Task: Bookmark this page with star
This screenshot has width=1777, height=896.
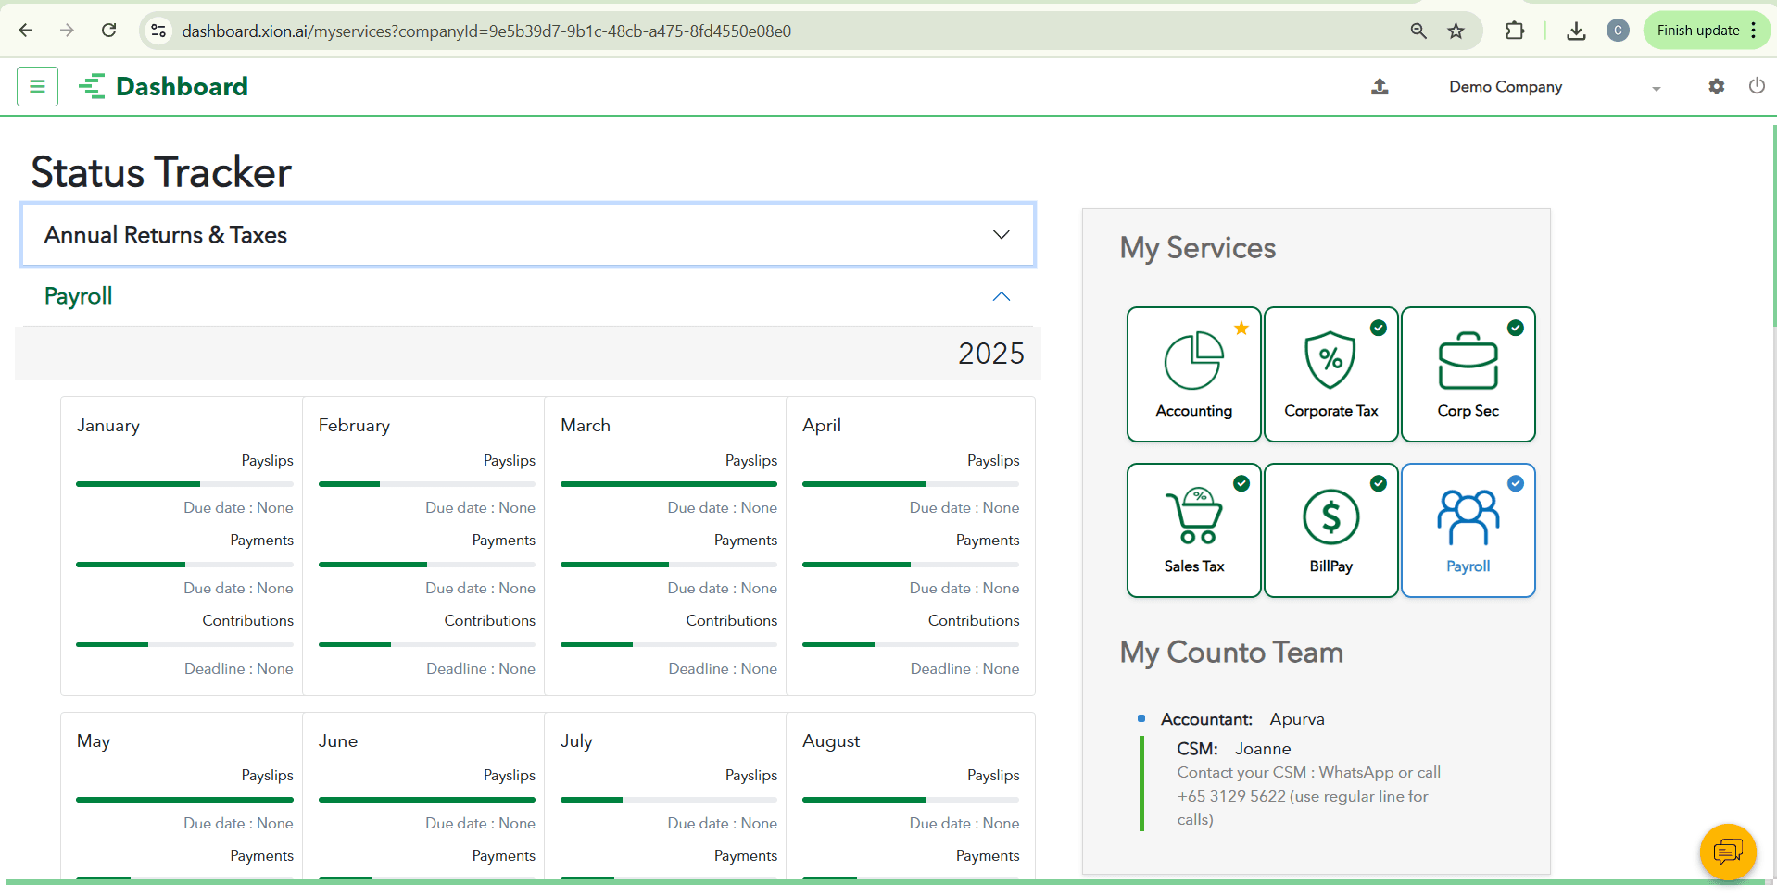Action: 1456,31
